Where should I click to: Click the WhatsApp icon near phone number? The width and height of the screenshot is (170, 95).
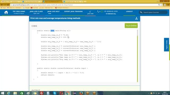point(102,11)
